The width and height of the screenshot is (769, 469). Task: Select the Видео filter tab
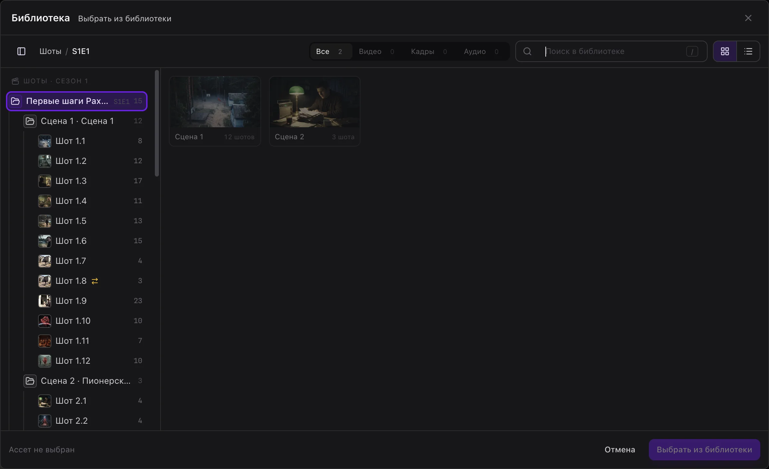[x=376, y=51]
